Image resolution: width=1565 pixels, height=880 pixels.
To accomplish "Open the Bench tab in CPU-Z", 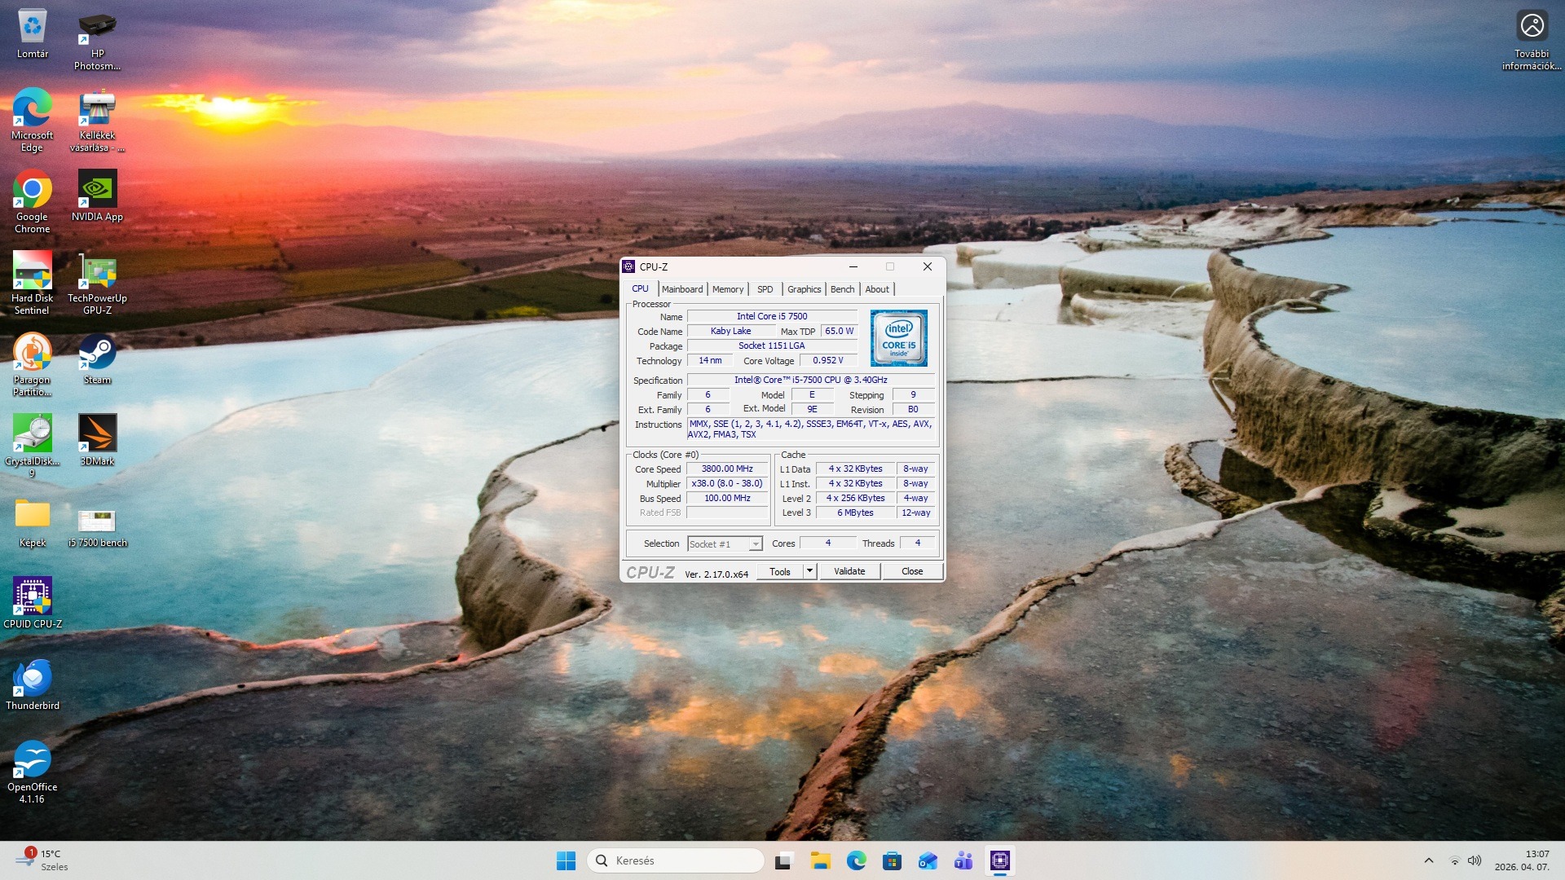I will coord(842,289).
